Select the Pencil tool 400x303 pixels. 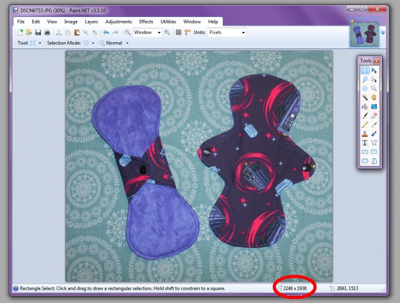(365, 124)
